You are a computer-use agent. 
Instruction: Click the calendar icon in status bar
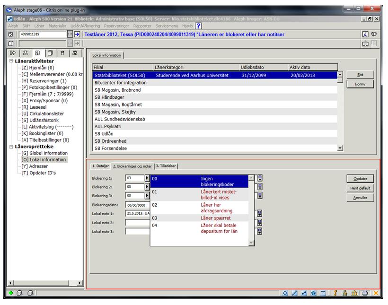coord(322,293)
